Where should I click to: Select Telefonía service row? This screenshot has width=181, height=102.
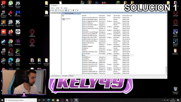click(x=108, y=48)
